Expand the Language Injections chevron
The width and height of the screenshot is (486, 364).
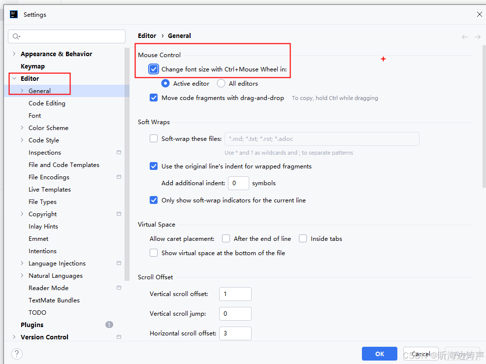[22, 263]
